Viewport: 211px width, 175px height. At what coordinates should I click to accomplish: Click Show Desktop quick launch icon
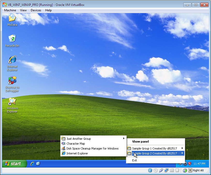coord(38,164)
